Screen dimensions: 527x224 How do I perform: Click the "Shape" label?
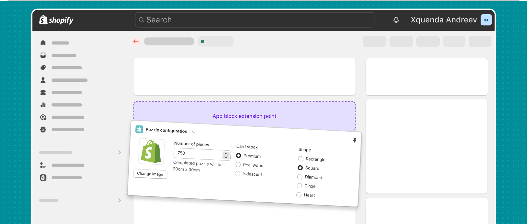click(305, 149)
